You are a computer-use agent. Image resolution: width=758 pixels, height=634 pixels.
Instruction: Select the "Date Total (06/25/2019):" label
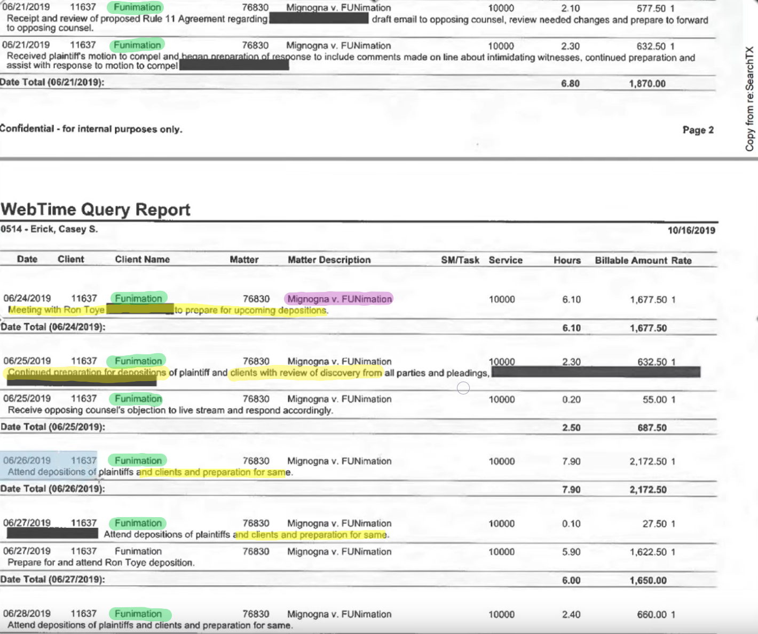[x=53, y=426]
